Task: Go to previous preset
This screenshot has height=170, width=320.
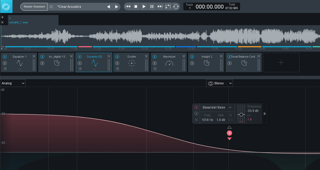Action: (x=108, y=7)
